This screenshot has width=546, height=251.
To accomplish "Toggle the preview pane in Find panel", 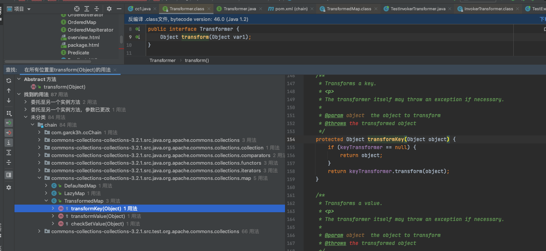I will click(9, 175).
